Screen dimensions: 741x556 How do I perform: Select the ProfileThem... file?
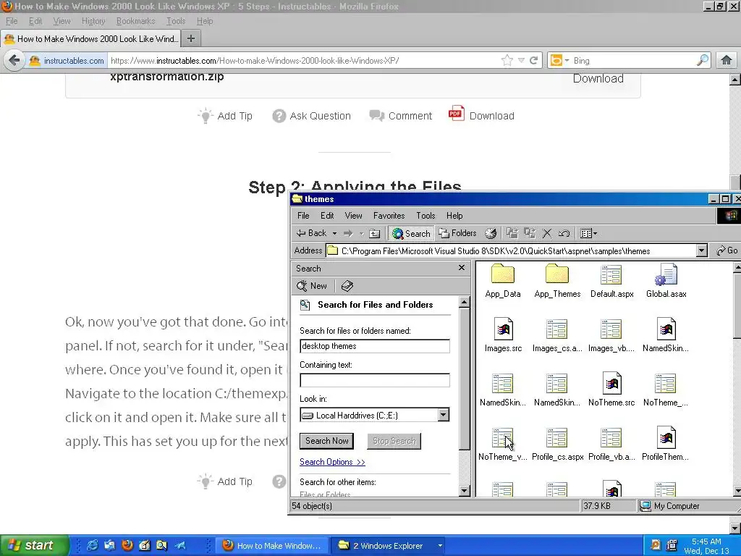(x=666, y=444)
